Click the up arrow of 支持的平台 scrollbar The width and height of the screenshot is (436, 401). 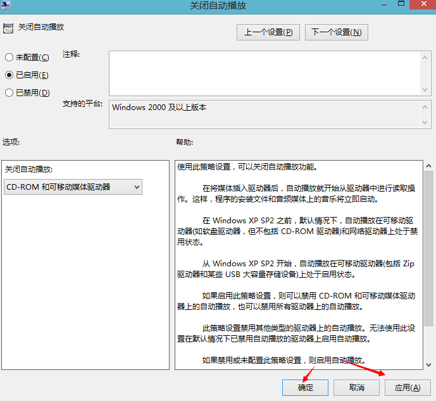coord(425,107)
